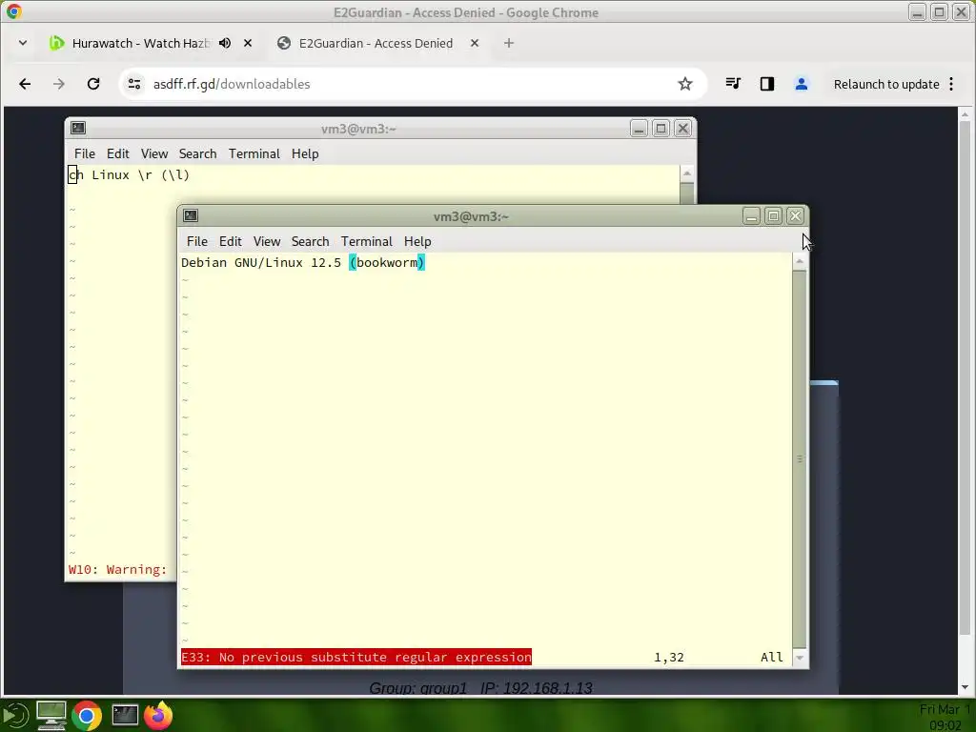This screenshot has width=976, height=732.
Task: Open Chrome three-dot menu
Action: pos(951,84)
